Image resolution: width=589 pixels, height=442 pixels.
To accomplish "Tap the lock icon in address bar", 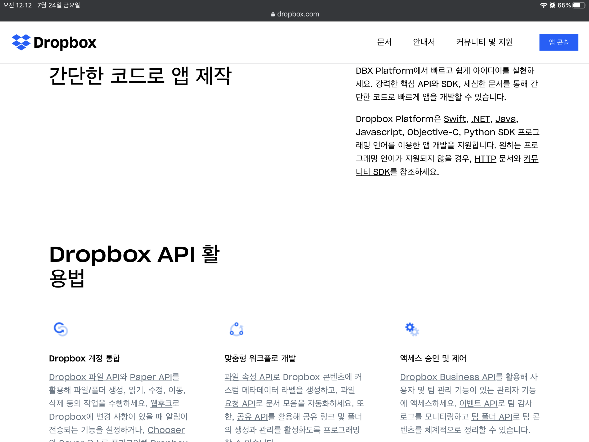I will tap(273, 14).
